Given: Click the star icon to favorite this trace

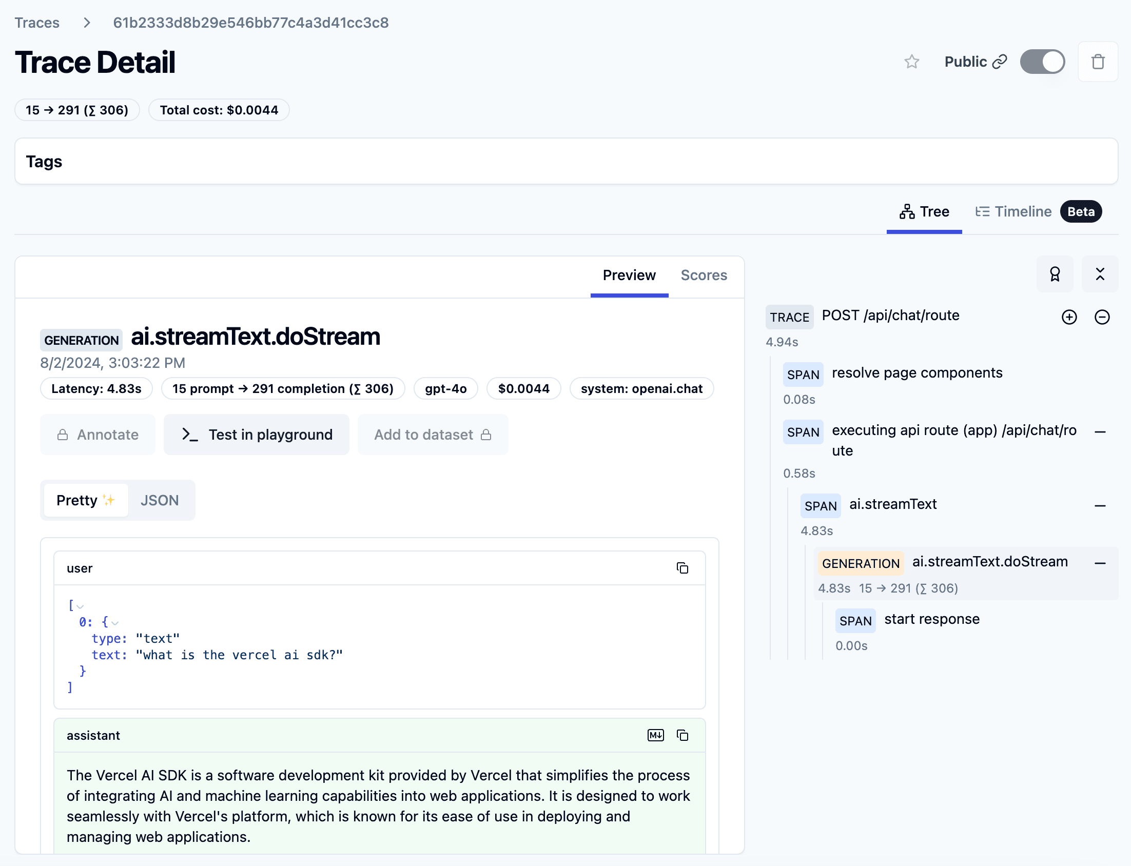Looking at the screenshot, I should coord(911,62).
